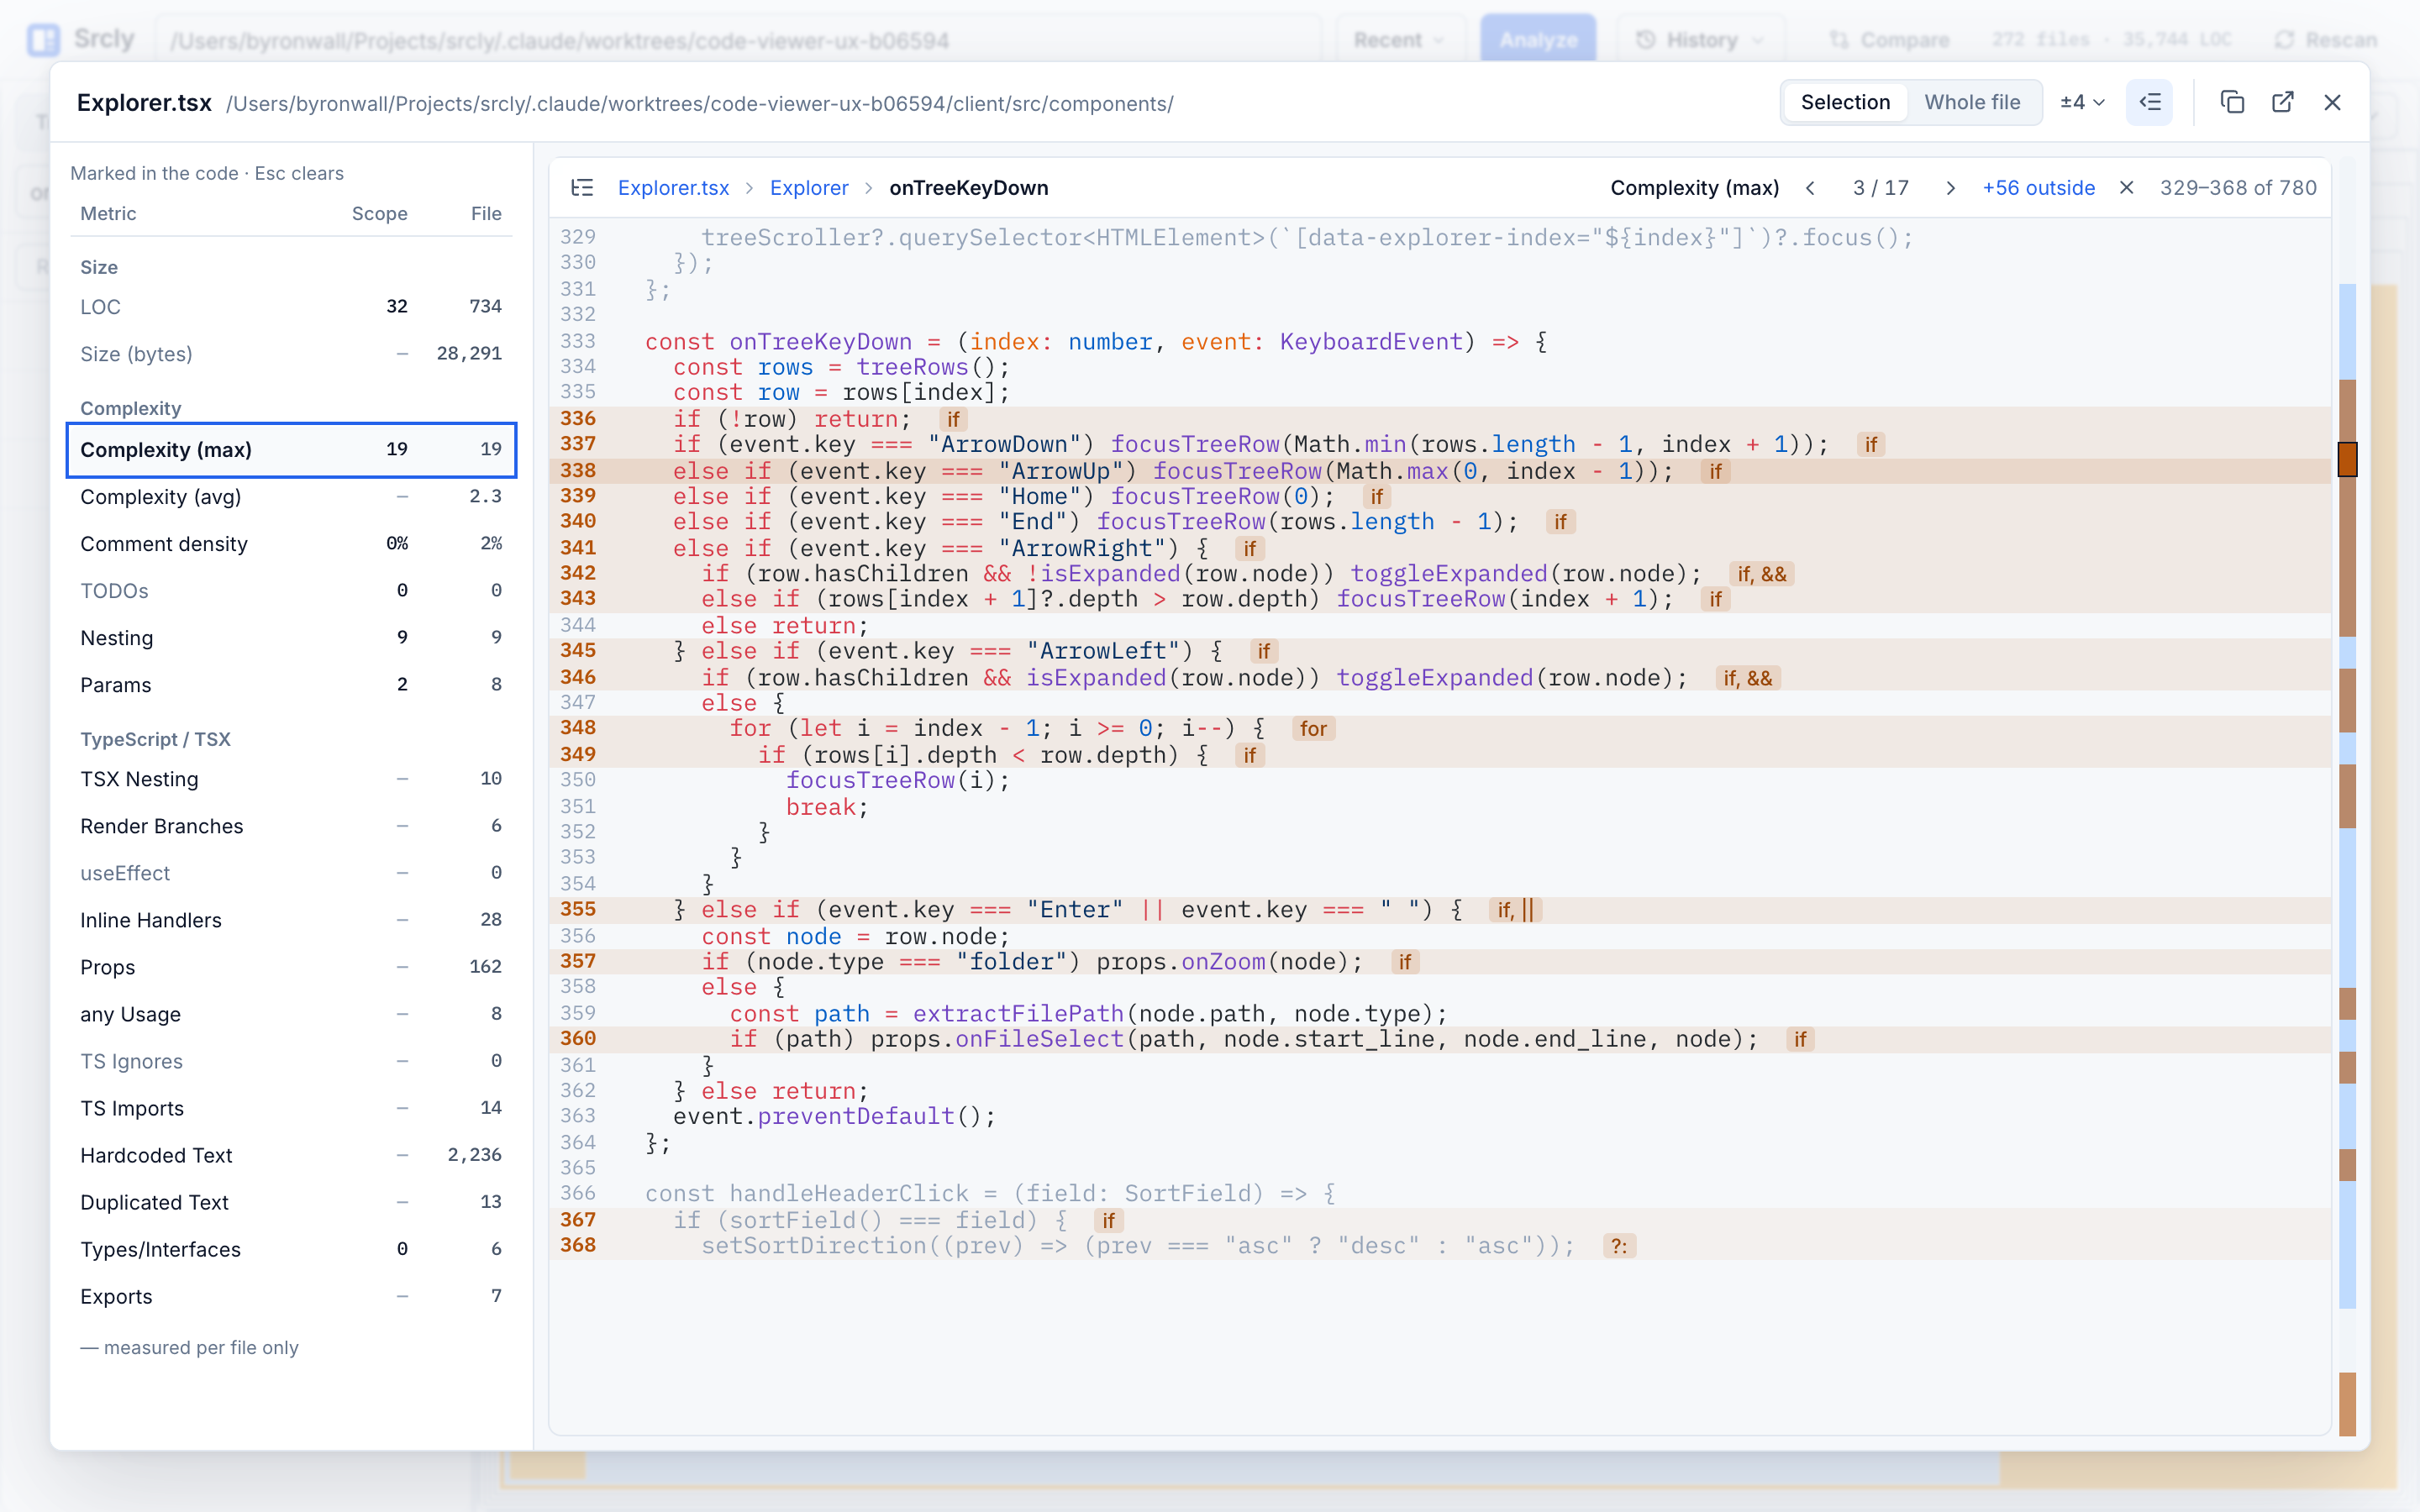The height and width of the screenshot is (1512, 2420).
Task: Click the outline list icon beside the Explorer.tsx breadcrumb
Action: (x=582, y=188)
